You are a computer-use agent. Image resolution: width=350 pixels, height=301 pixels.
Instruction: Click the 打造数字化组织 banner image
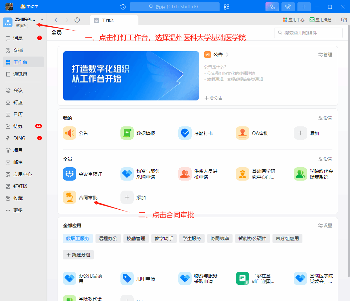coord(131,76)
